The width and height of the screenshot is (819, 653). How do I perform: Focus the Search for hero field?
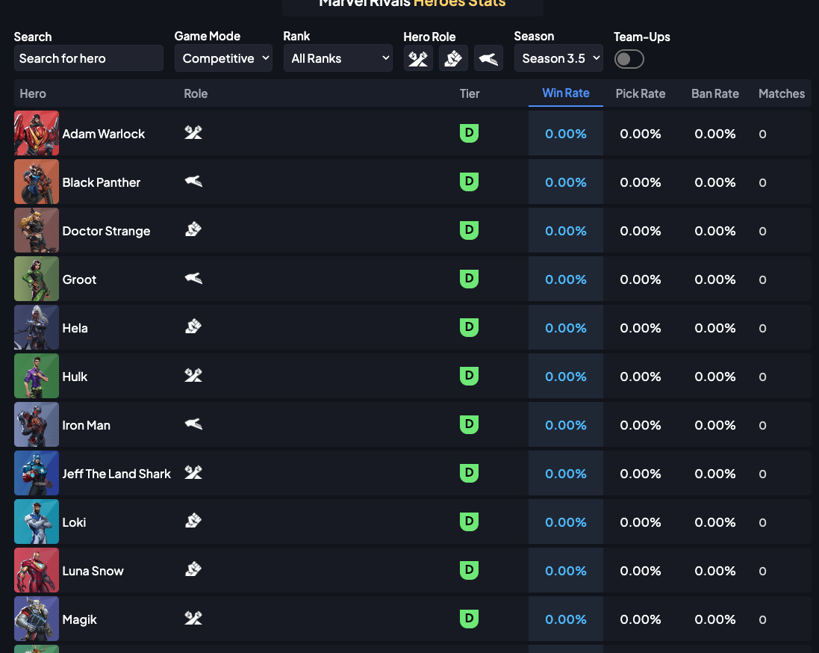[x=89, y=58]
